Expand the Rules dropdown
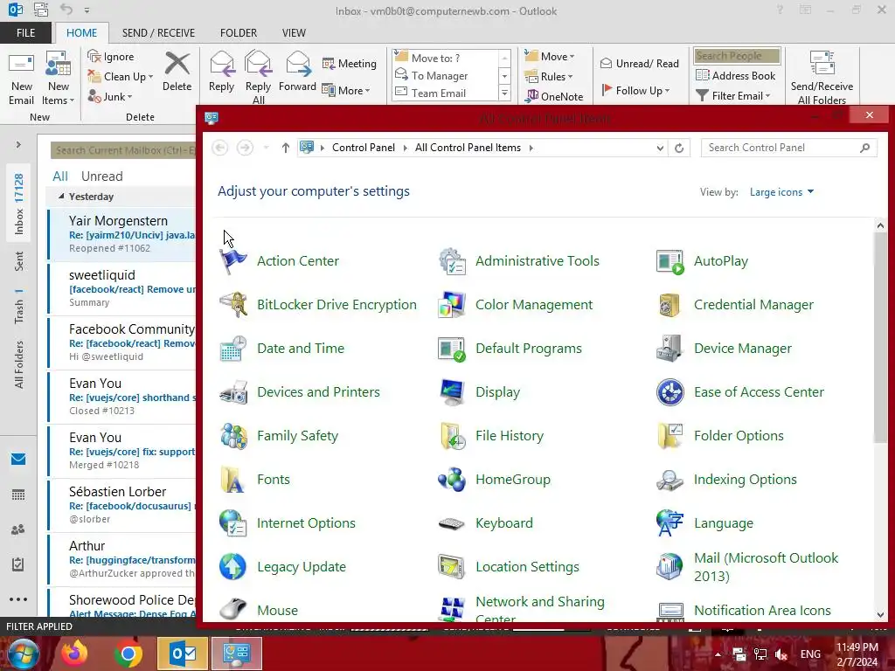This screenshot has width=895, height=671. 549,77
